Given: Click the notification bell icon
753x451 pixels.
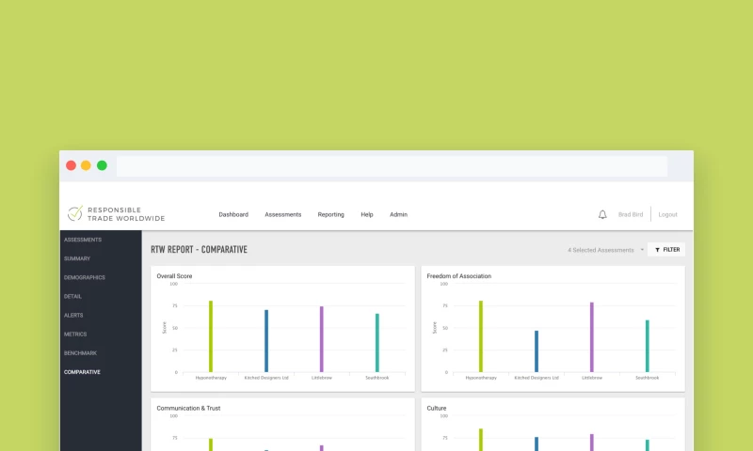Looking at the screenshot, I should coord(602,214).
